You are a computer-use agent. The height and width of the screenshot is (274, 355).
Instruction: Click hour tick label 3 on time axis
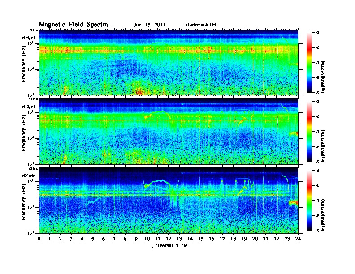tap(71, 239)
